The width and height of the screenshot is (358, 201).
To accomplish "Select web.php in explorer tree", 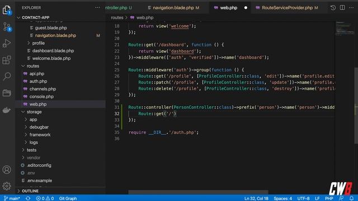I will click(37, 104).
